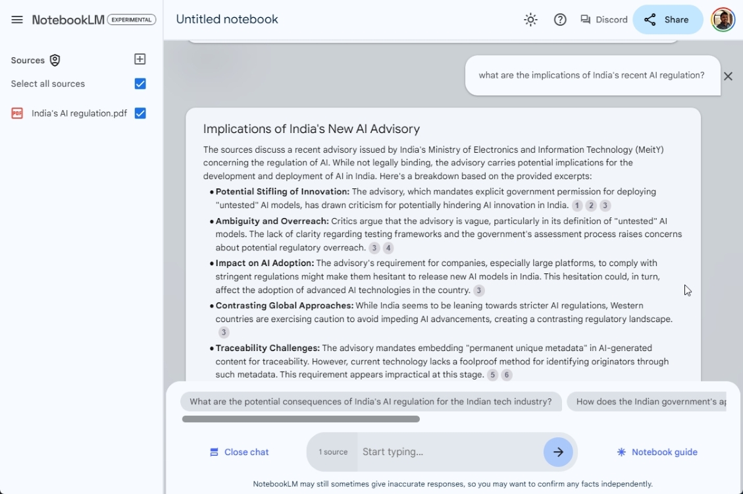Open Discord from the top bar
Image resolution: width=743 pixels, height=494 pixels.
(603, 19)
